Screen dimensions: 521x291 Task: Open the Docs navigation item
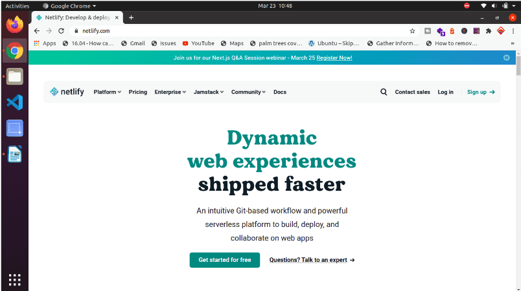click(x=280, y=92)
